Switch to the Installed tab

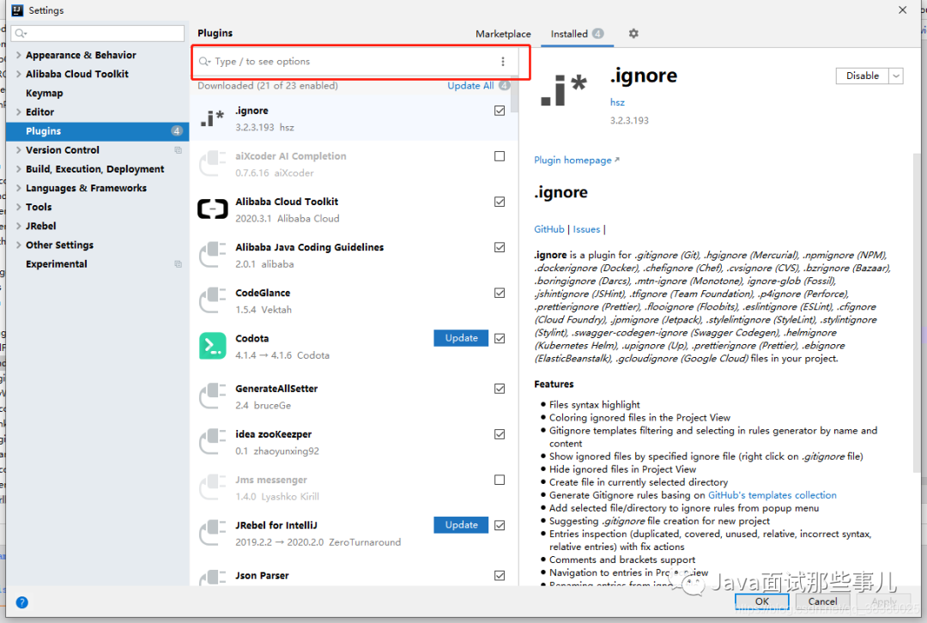pyautogui.click(x=570, y=33)
